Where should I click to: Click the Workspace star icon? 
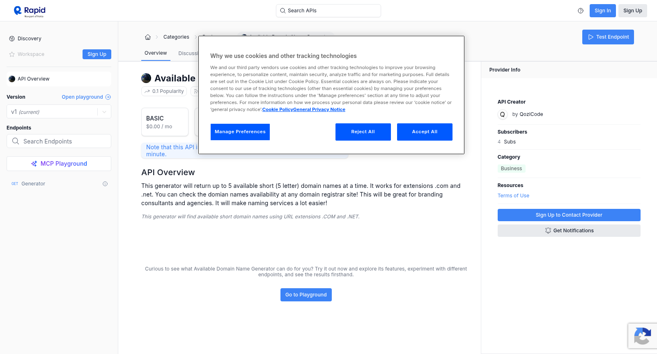tap(12, 54)
